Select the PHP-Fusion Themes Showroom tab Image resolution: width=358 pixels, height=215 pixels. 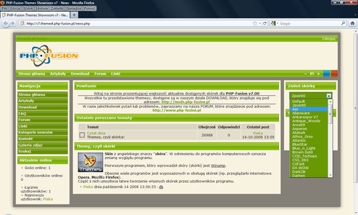pyautogui.click(x=35, y=15)
